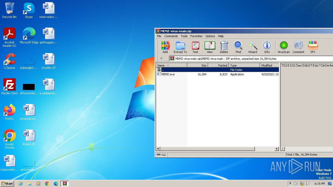
Task: Click the Find magnifier icon
Action: click(238, 47)
